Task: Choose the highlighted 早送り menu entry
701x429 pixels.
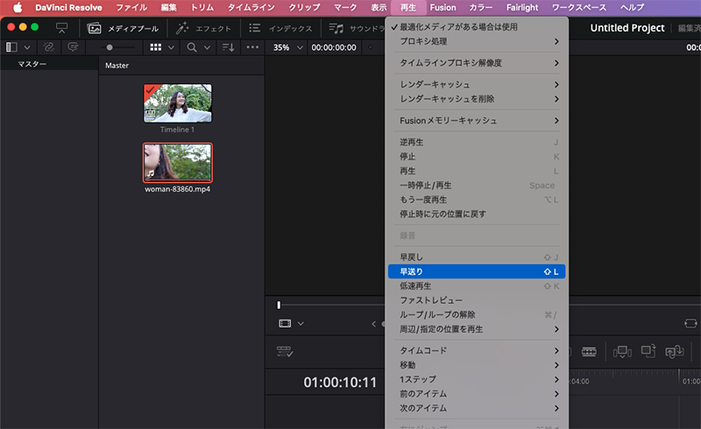Action: coord(477,271)
